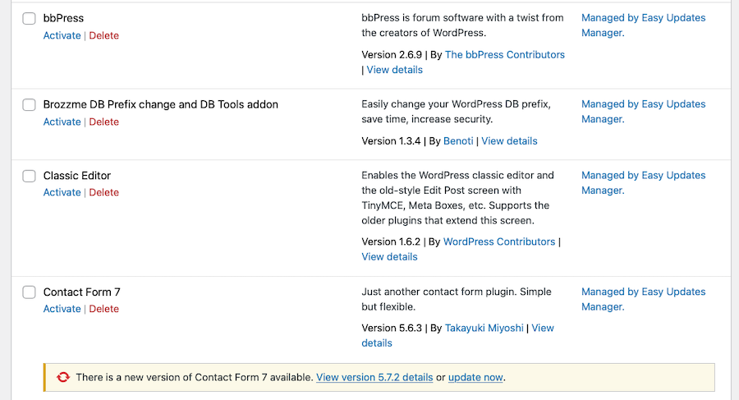Delete the Classic Editor plugin
This screenshot has height=400, width=739.
click(x=103, y=192)
